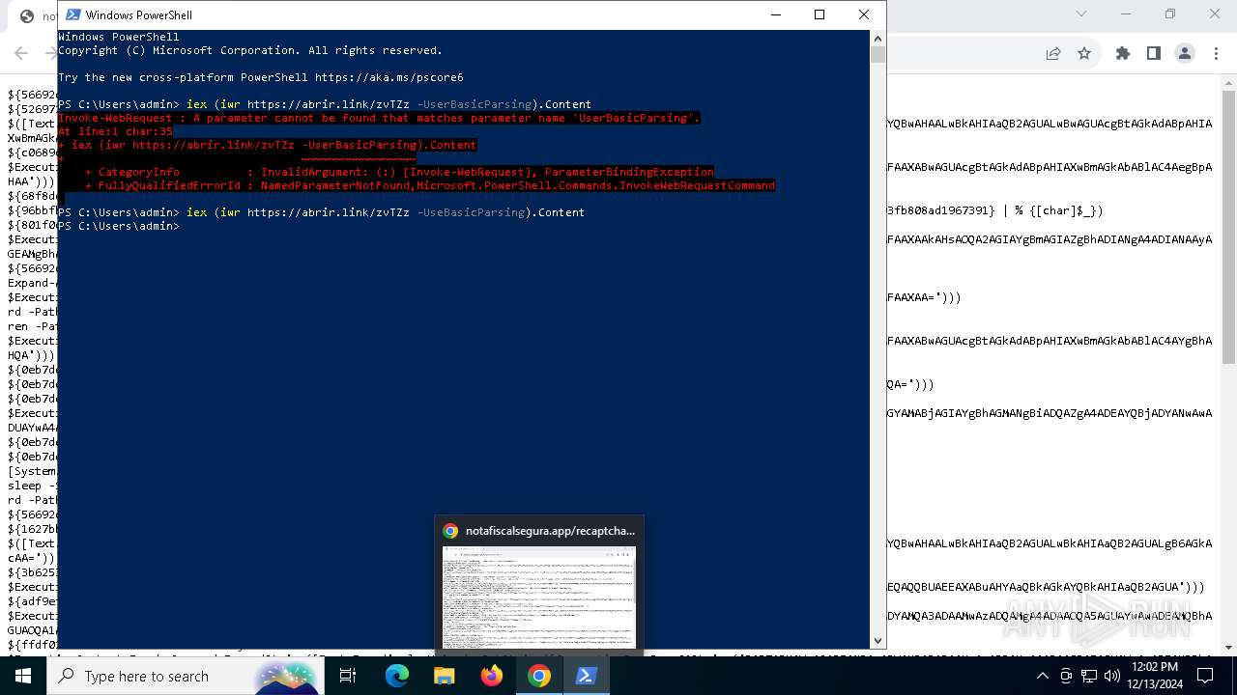Maximize the Windows PowerShell window

tap(820, 14)
